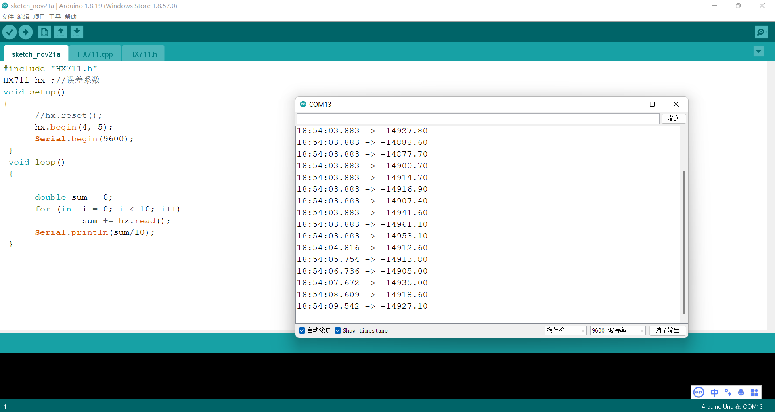Click the double sum = 0; line

coord(73,197)
